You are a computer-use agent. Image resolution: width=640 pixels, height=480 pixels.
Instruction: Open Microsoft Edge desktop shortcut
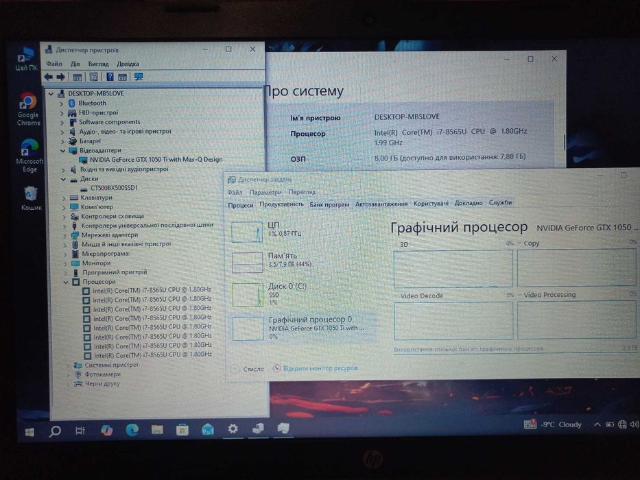click(29, 156)
